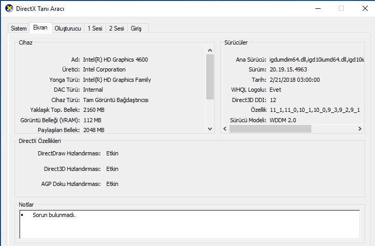Click the value 'Intel(R) HD Graphics Family'

pyautogui.click(x=117, y=80)
